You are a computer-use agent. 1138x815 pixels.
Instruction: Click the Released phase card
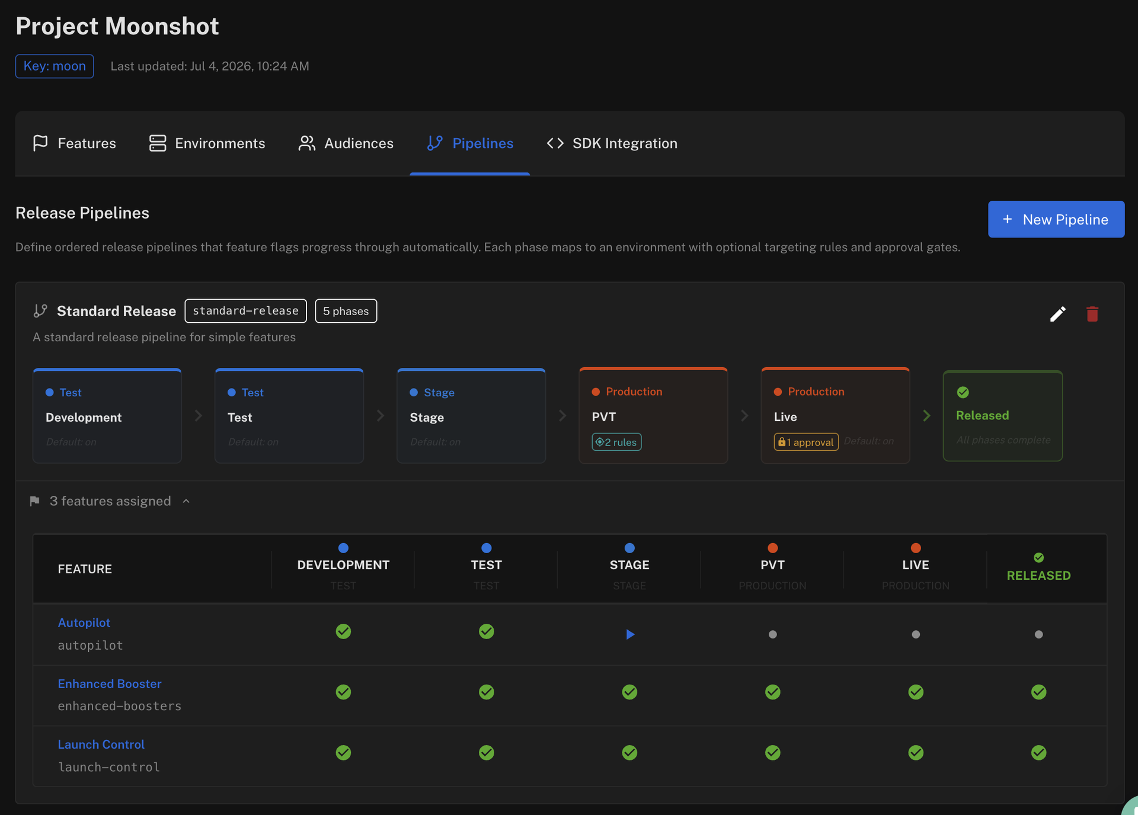point(1003,416)
